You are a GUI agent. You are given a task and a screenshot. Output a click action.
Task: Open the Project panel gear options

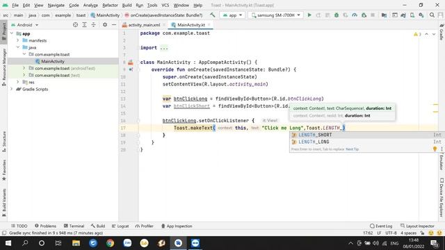(105, 25)
